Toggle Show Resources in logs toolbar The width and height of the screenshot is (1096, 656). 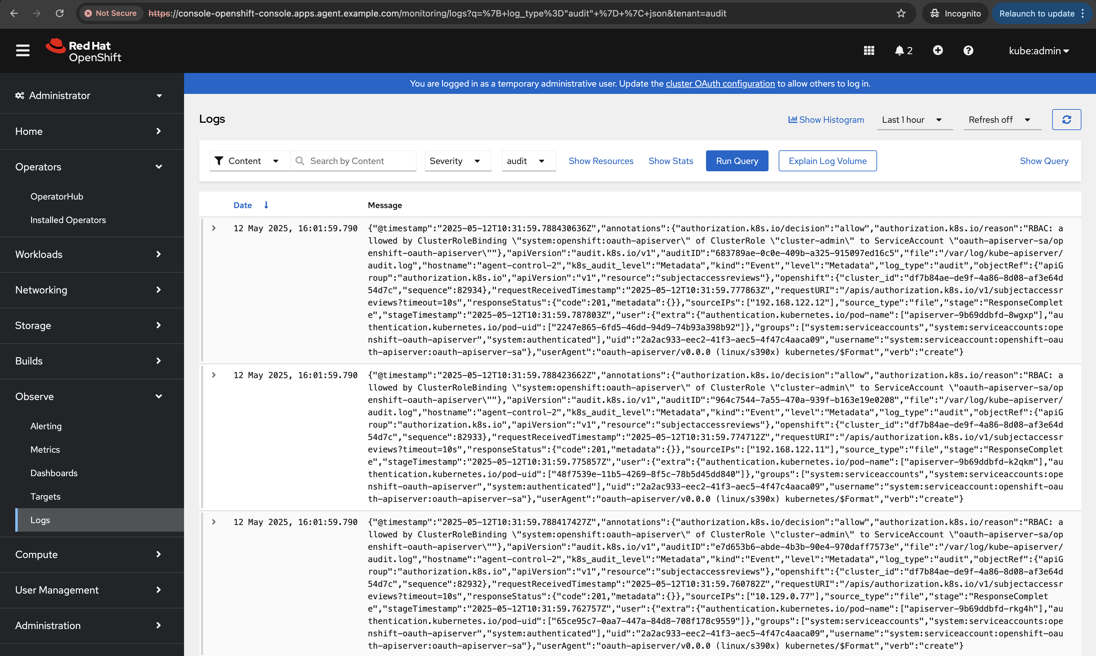(x=601, y=161)
